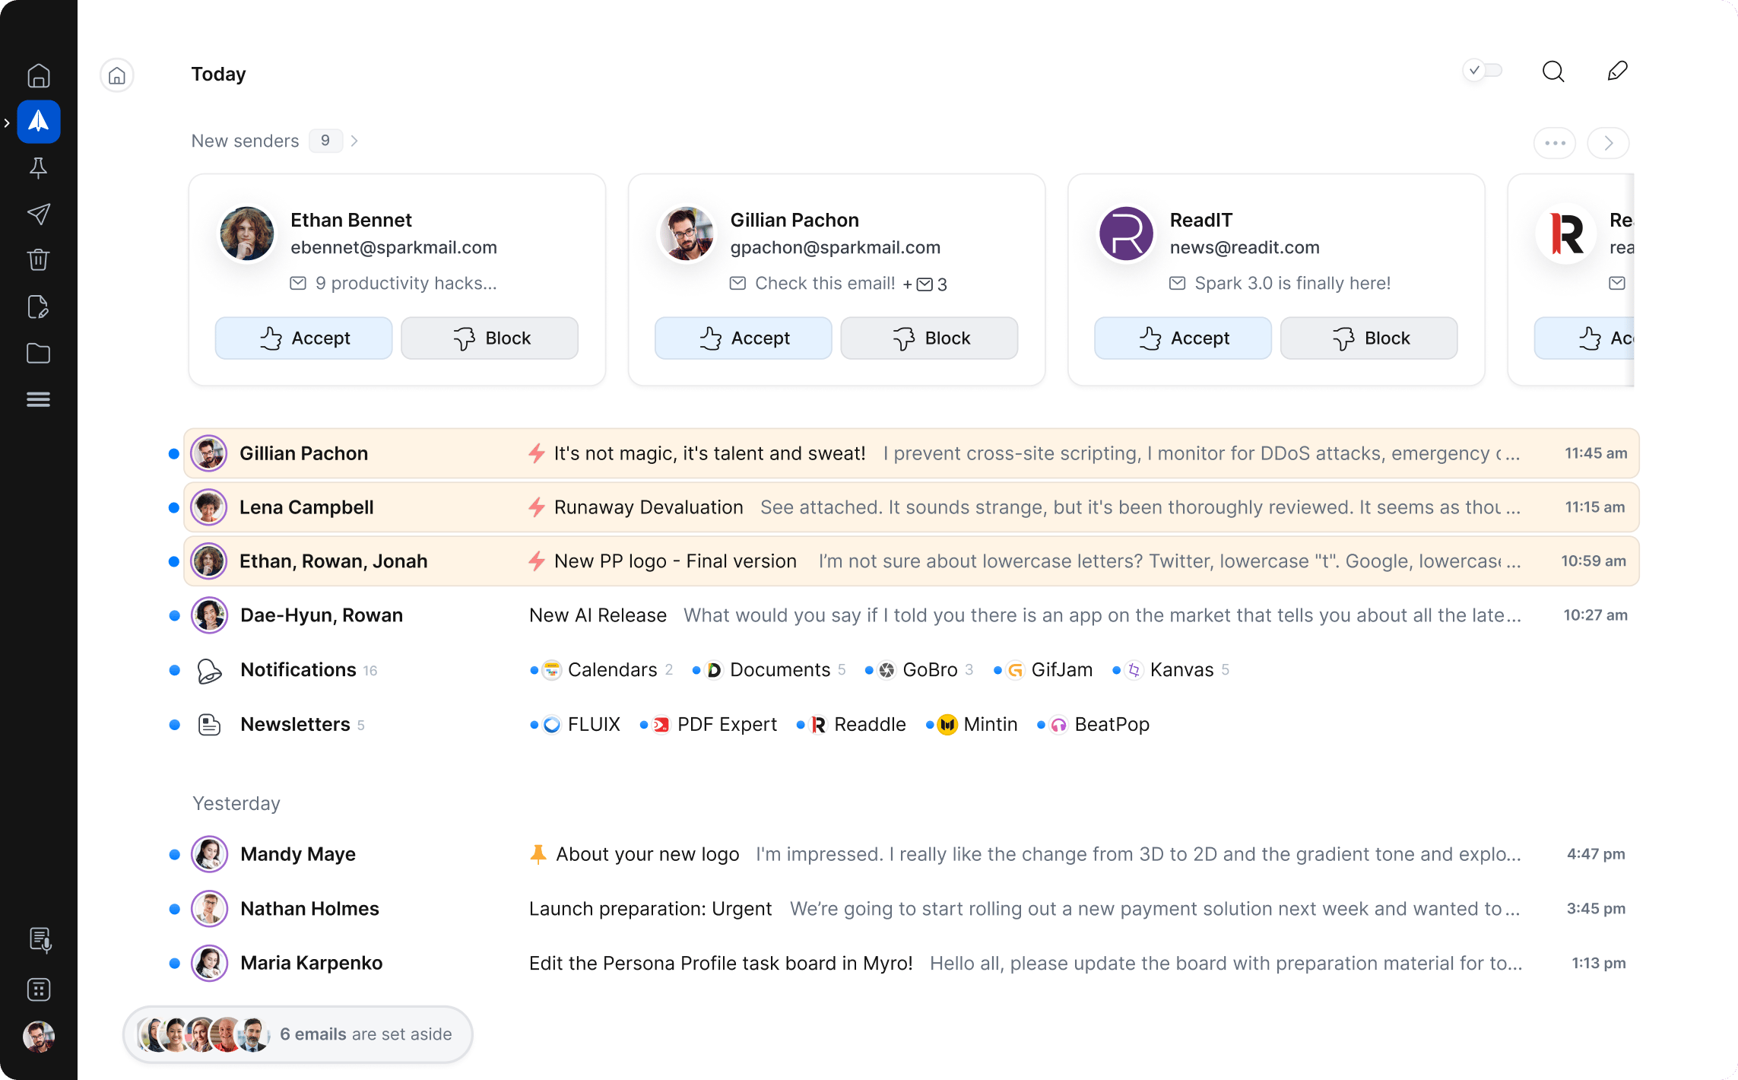1738x1080 pixels.
Task: Open the Trash icon in sidebar
Action: (38, 260)
